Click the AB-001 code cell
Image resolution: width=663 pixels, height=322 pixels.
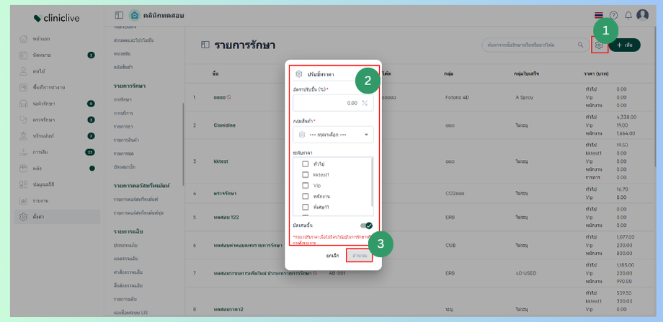pyautogui.click(x=337, y=274)
